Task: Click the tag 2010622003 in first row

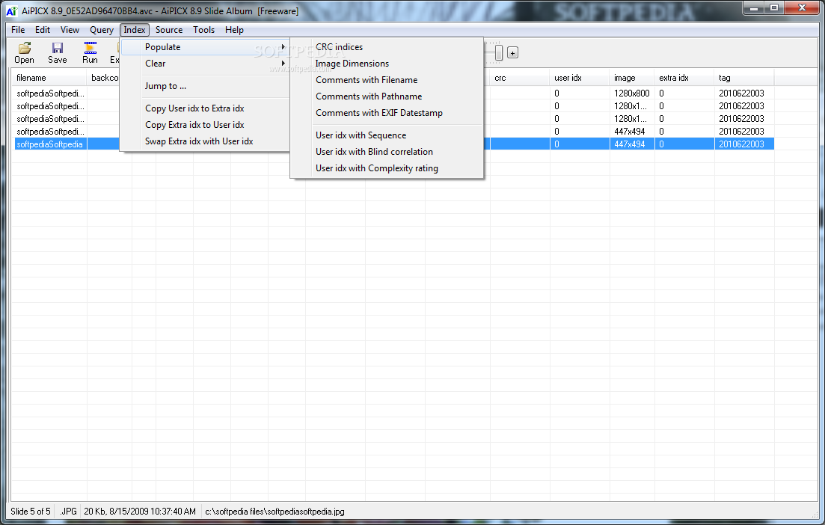Action: click(x=741, y=93)
